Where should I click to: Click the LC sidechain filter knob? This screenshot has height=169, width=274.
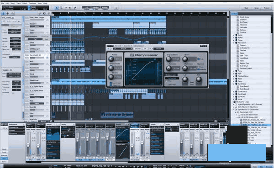tap(185, 79)
